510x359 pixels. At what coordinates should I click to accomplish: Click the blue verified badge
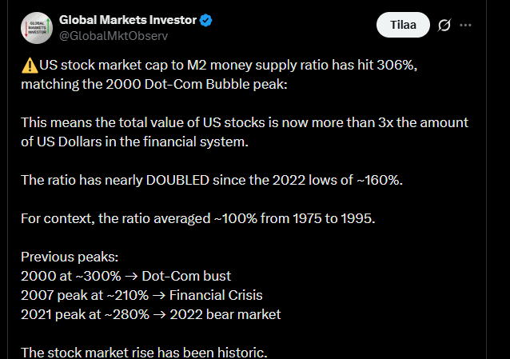coord(205,20)
